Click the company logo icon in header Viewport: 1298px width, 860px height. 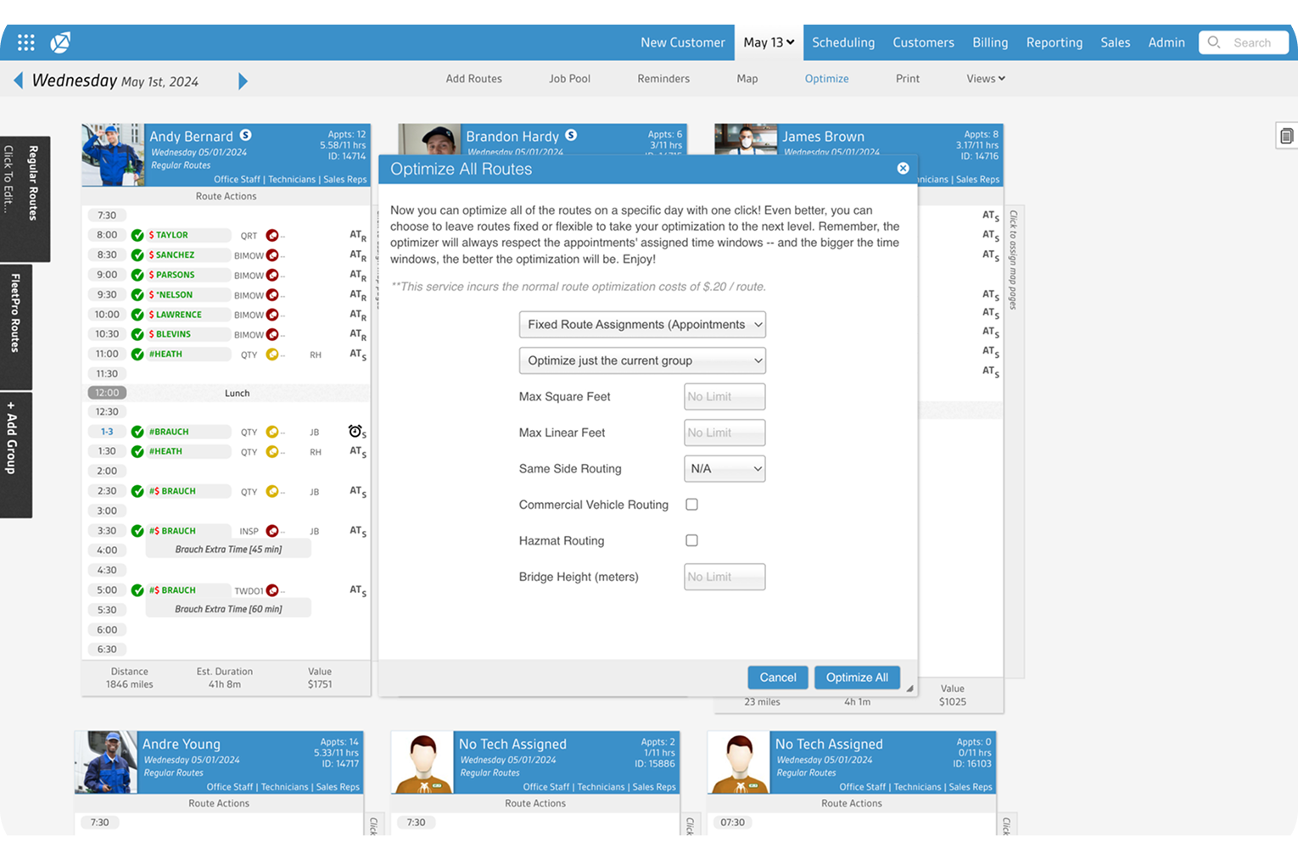[x=60, y=42]
